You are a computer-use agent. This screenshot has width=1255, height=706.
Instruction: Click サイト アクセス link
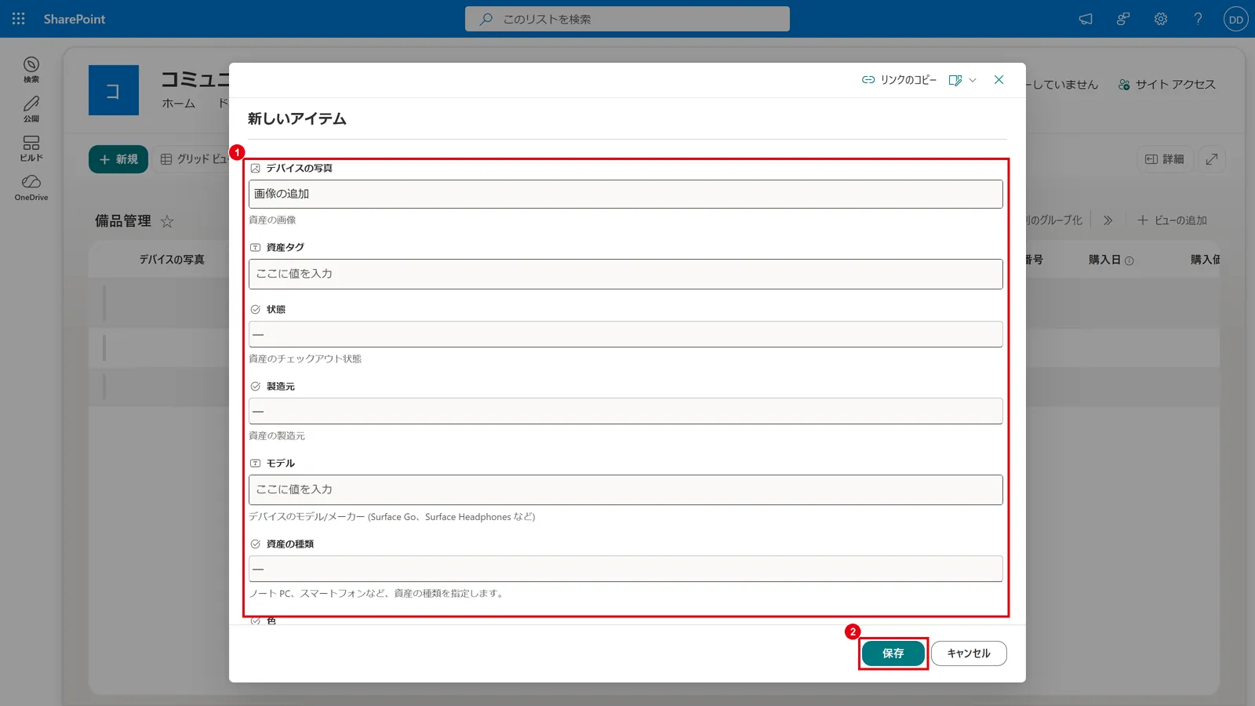coord(1167,85)
